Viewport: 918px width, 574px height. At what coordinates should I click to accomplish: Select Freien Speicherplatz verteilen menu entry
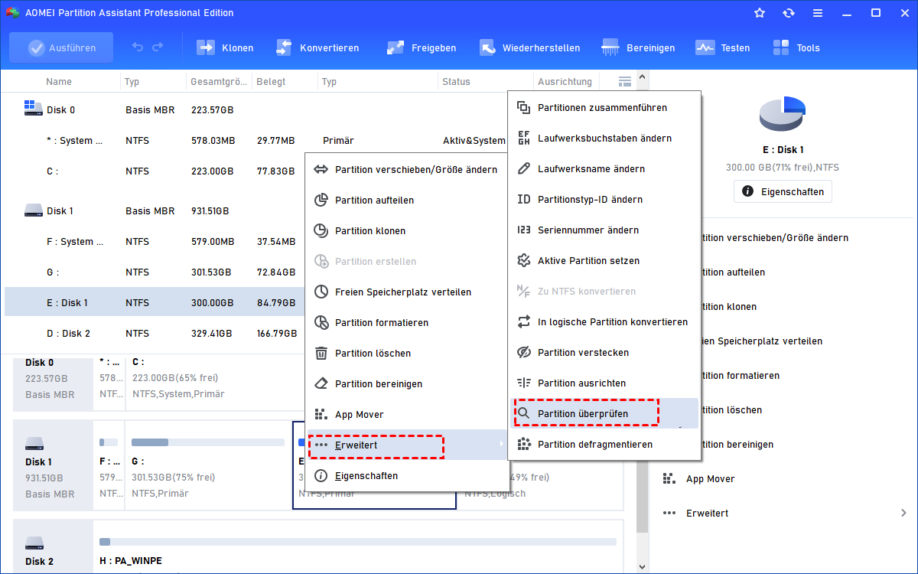coord(406,292)
